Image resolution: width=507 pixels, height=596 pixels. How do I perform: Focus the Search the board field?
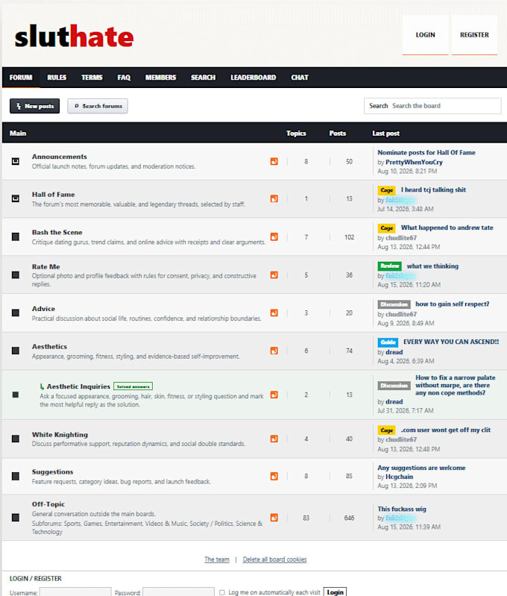click(x=432, y=106)
